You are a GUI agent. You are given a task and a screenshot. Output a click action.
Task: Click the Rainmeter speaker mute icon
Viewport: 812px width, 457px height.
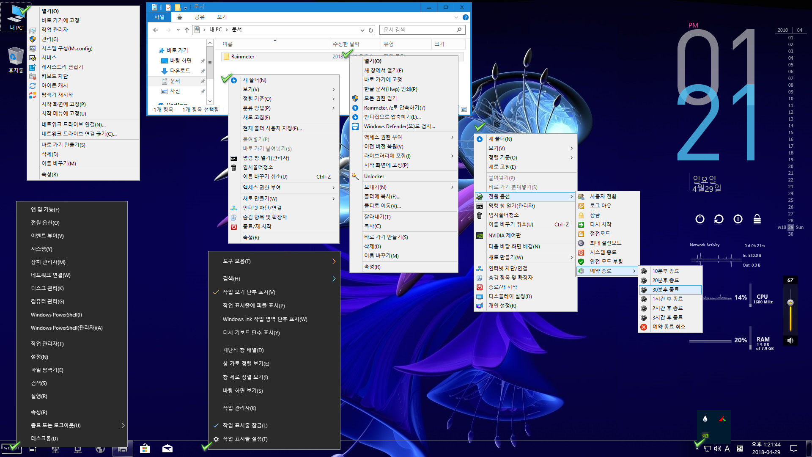click(790, 340)
